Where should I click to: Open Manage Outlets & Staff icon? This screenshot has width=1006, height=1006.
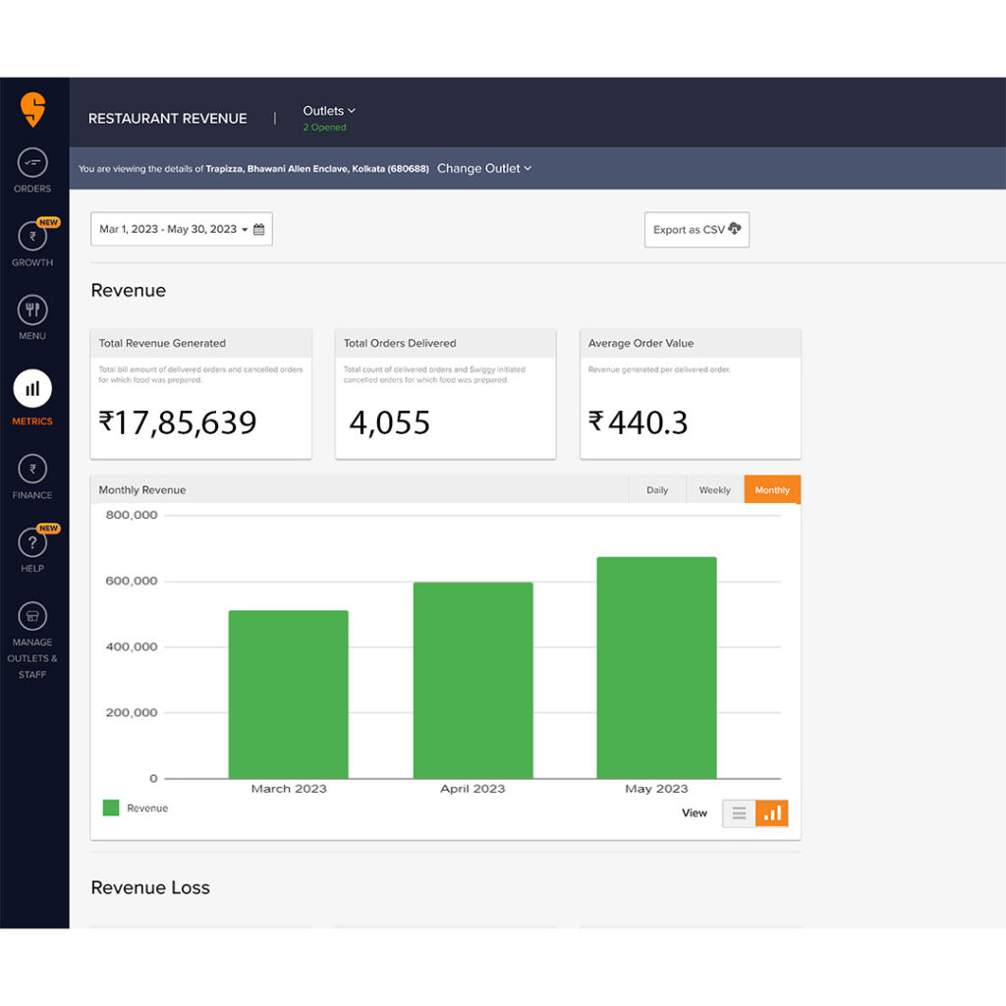click(x=32, y=617)
